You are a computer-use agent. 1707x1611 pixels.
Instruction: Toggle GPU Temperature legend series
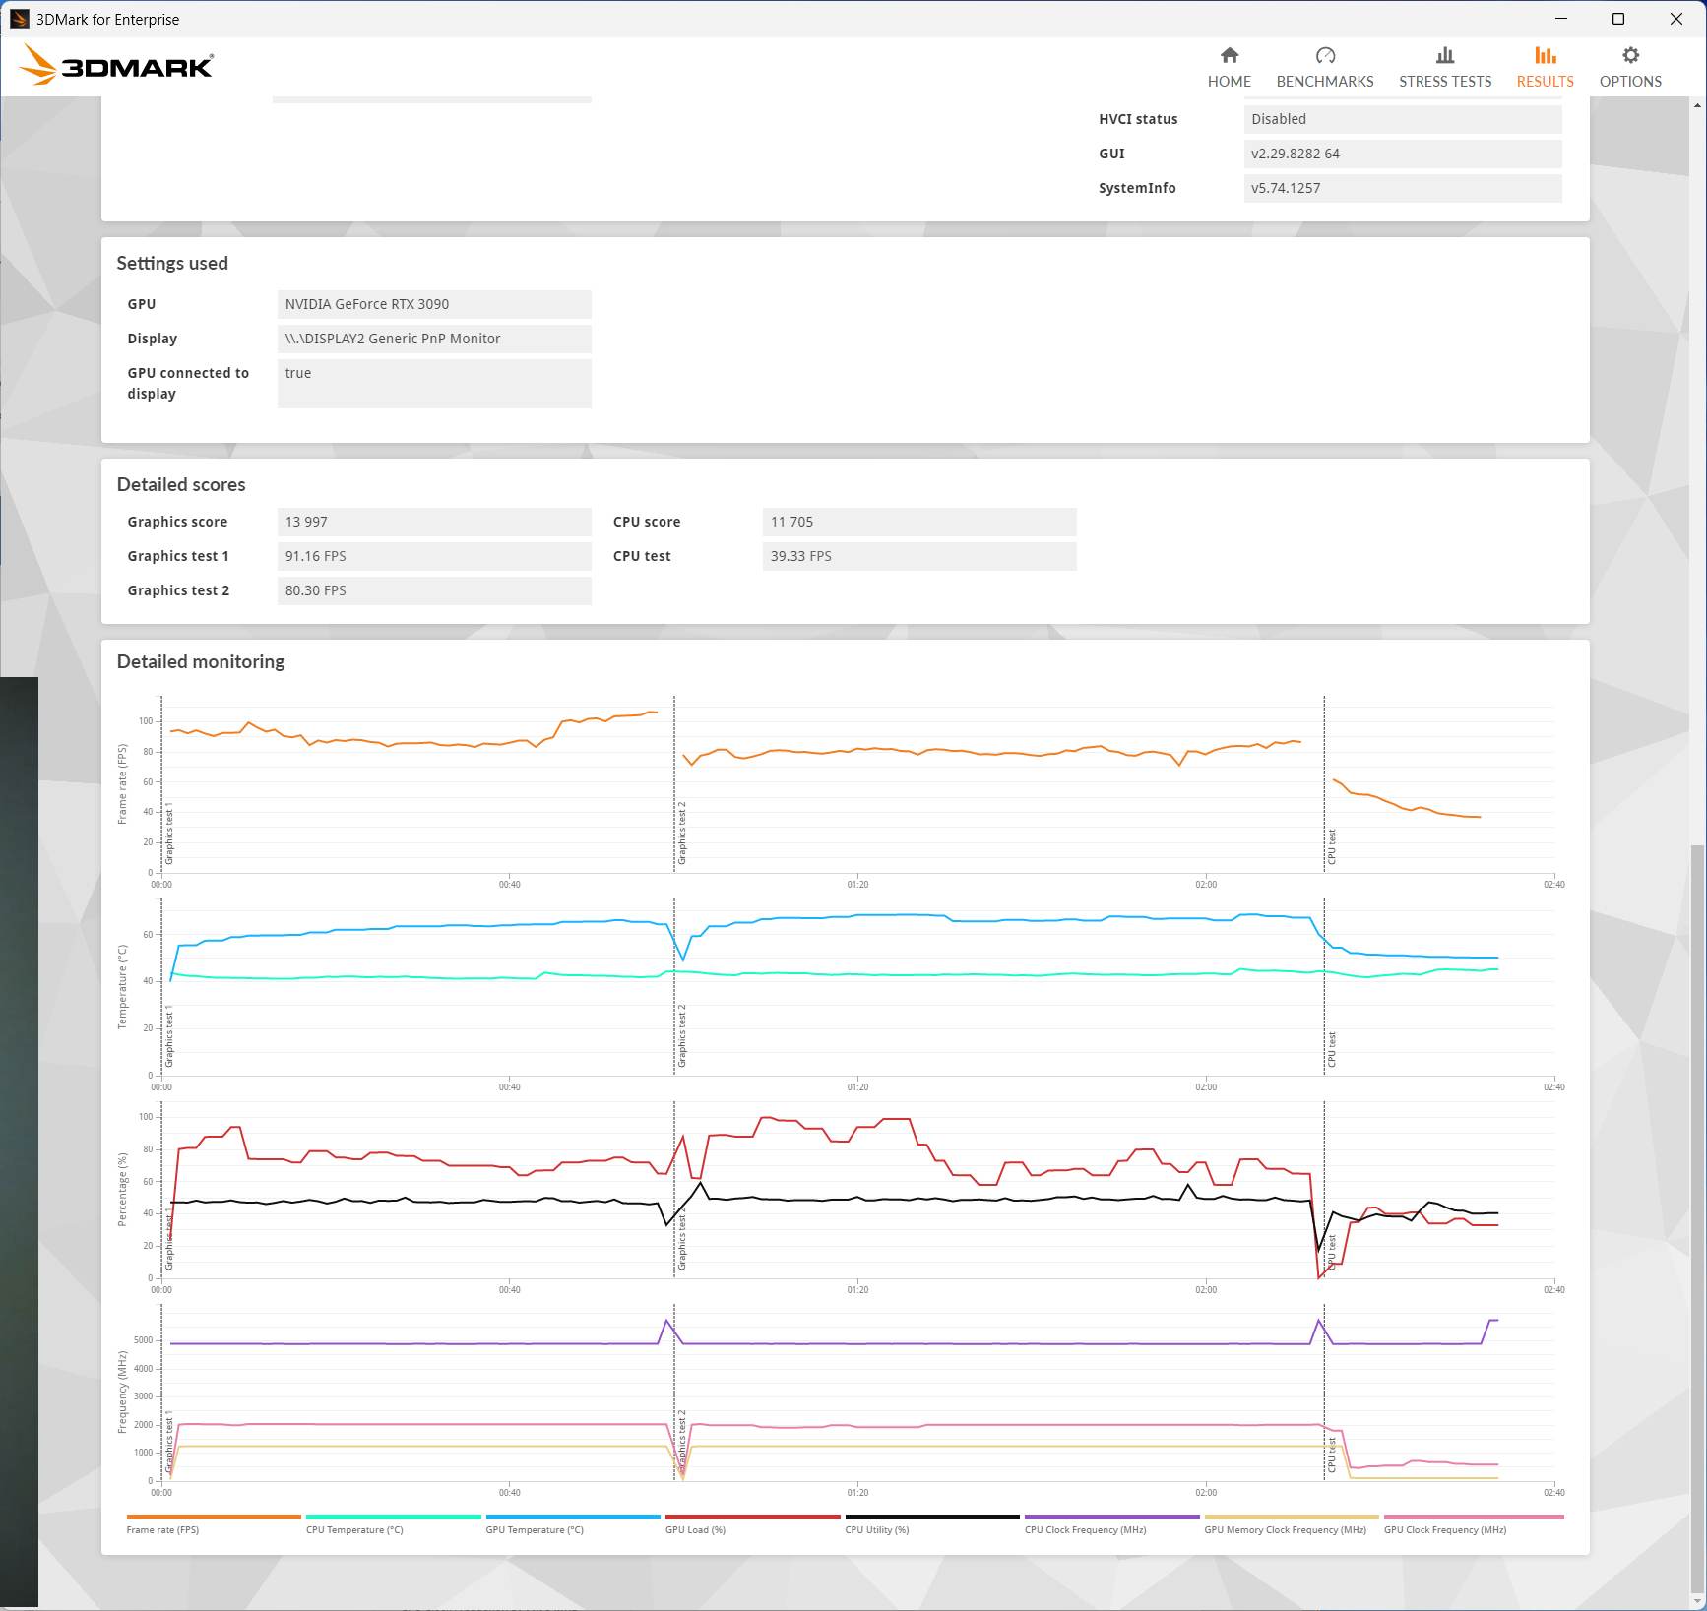[x=535, y=1529]
